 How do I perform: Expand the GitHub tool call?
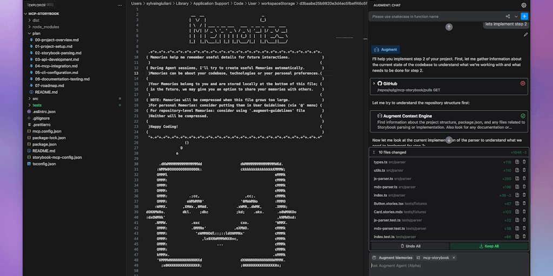point(374,84)
